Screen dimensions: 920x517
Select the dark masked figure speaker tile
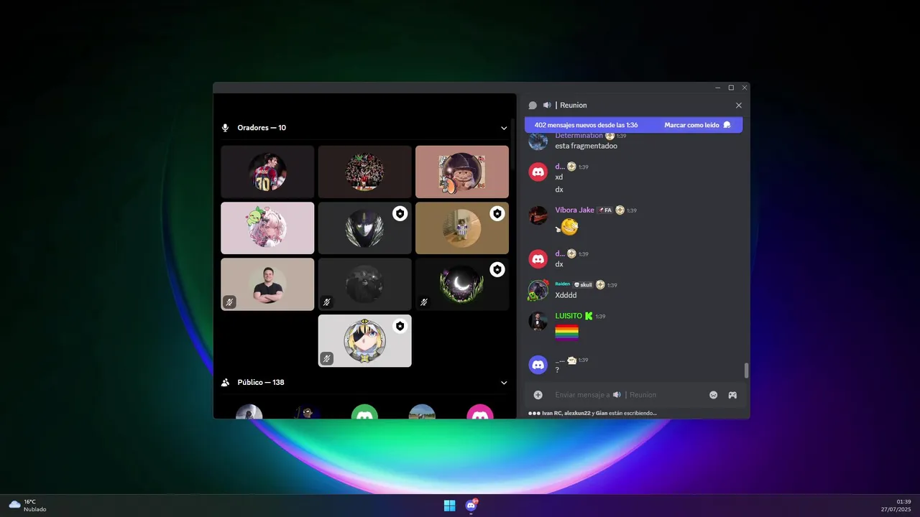pyautogui.click(x=364, y=228)
